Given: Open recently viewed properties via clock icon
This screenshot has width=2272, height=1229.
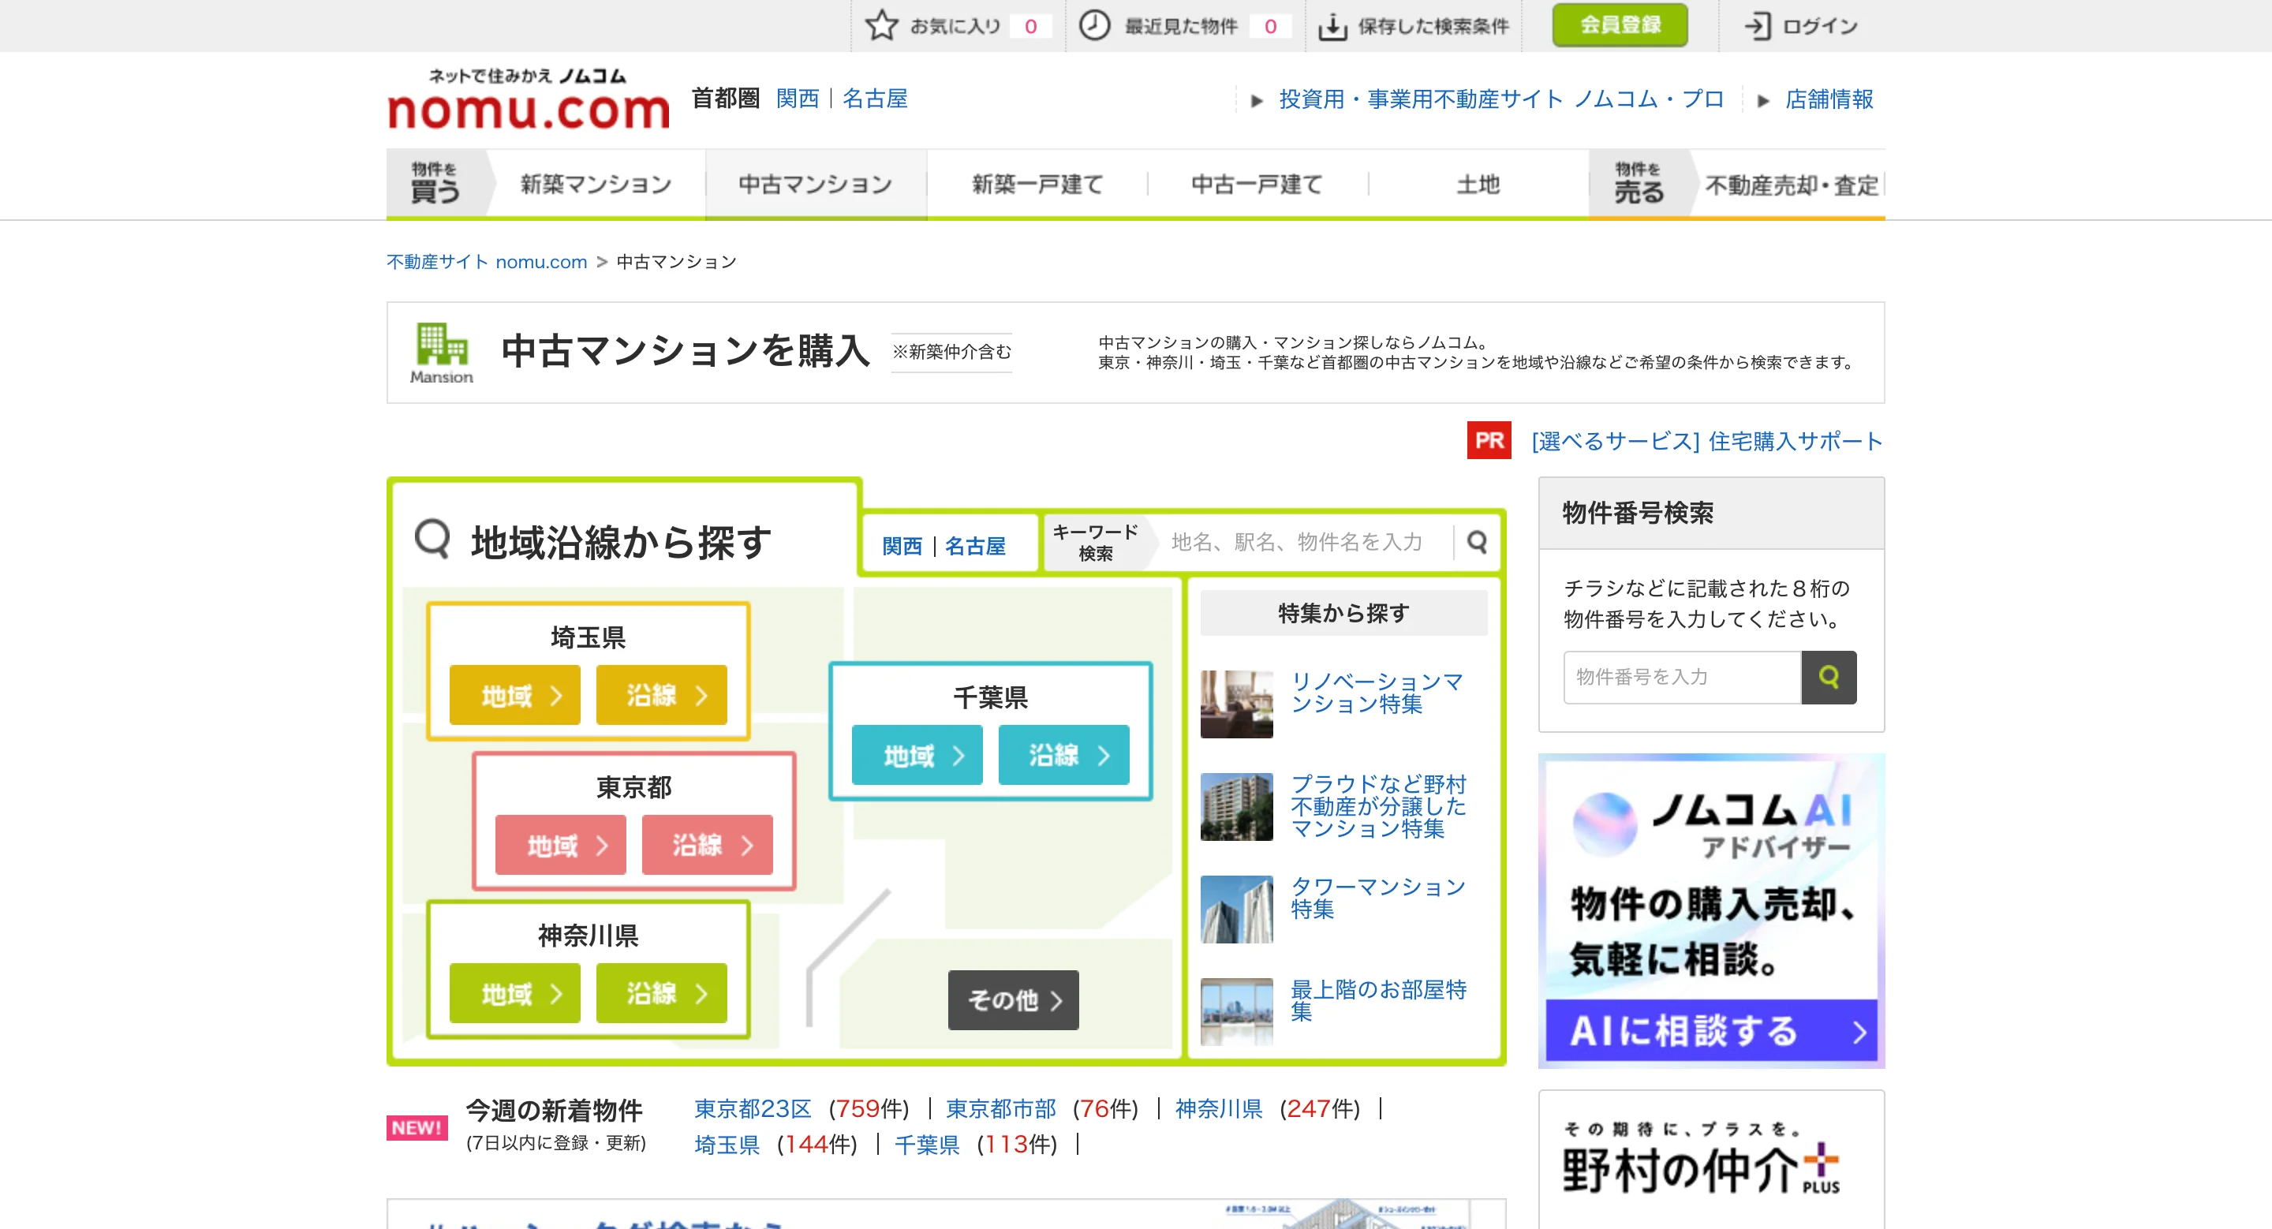Looking at the screenshot, I should (1093, 25).
